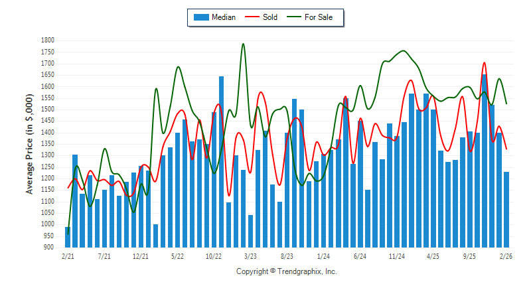Image resolution: width=531 pixels, height=288 pixels.
Task: Select the 3/23 x-axis date label
Action: coord(250,255)
